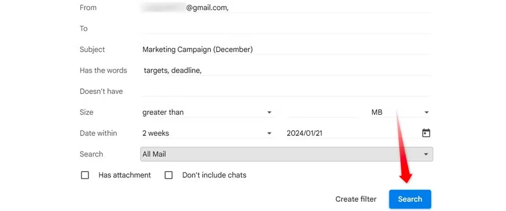The image size is (506, 211).
Task: Open the 2 weeks date range dropdown
Action: coord(207,133)
